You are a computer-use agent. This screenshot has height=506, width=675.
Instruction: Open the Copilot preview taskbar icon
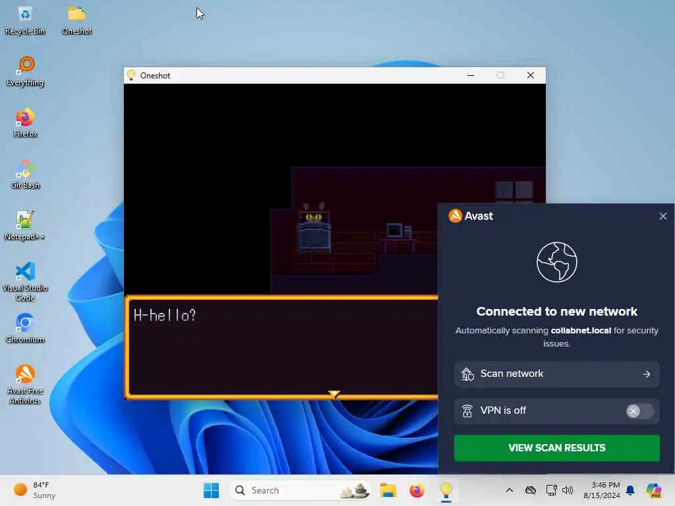point(654,490)
